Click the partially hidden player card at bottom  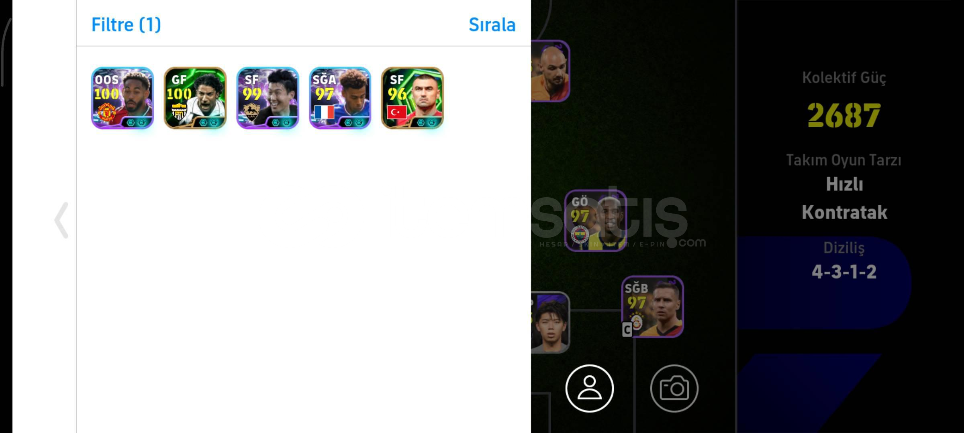coord(550,322)
